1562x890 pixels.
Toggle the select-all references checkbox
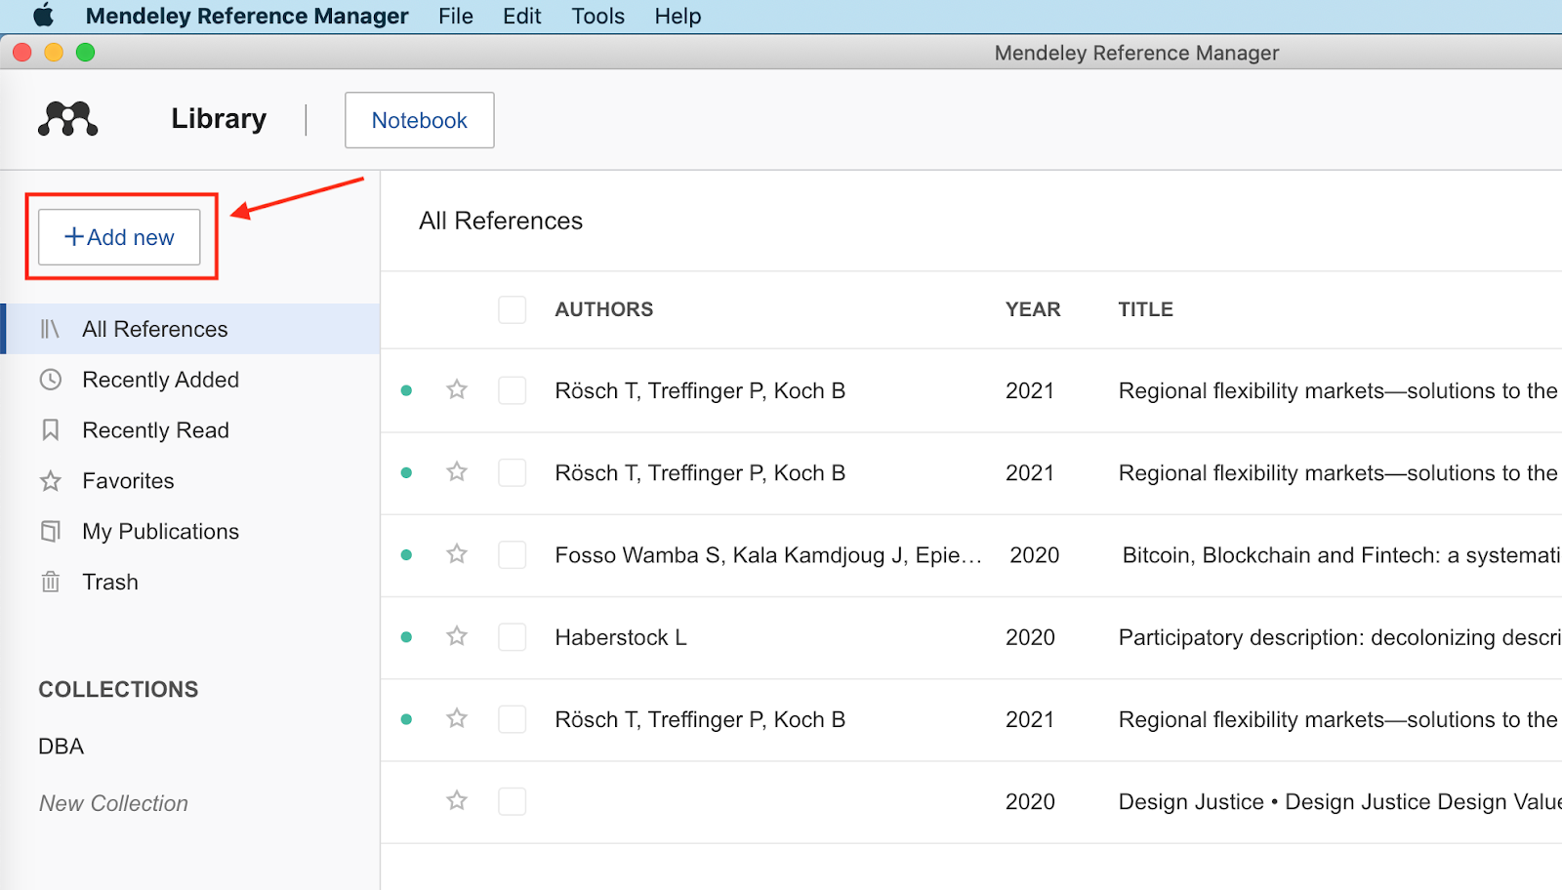[513, 309]
